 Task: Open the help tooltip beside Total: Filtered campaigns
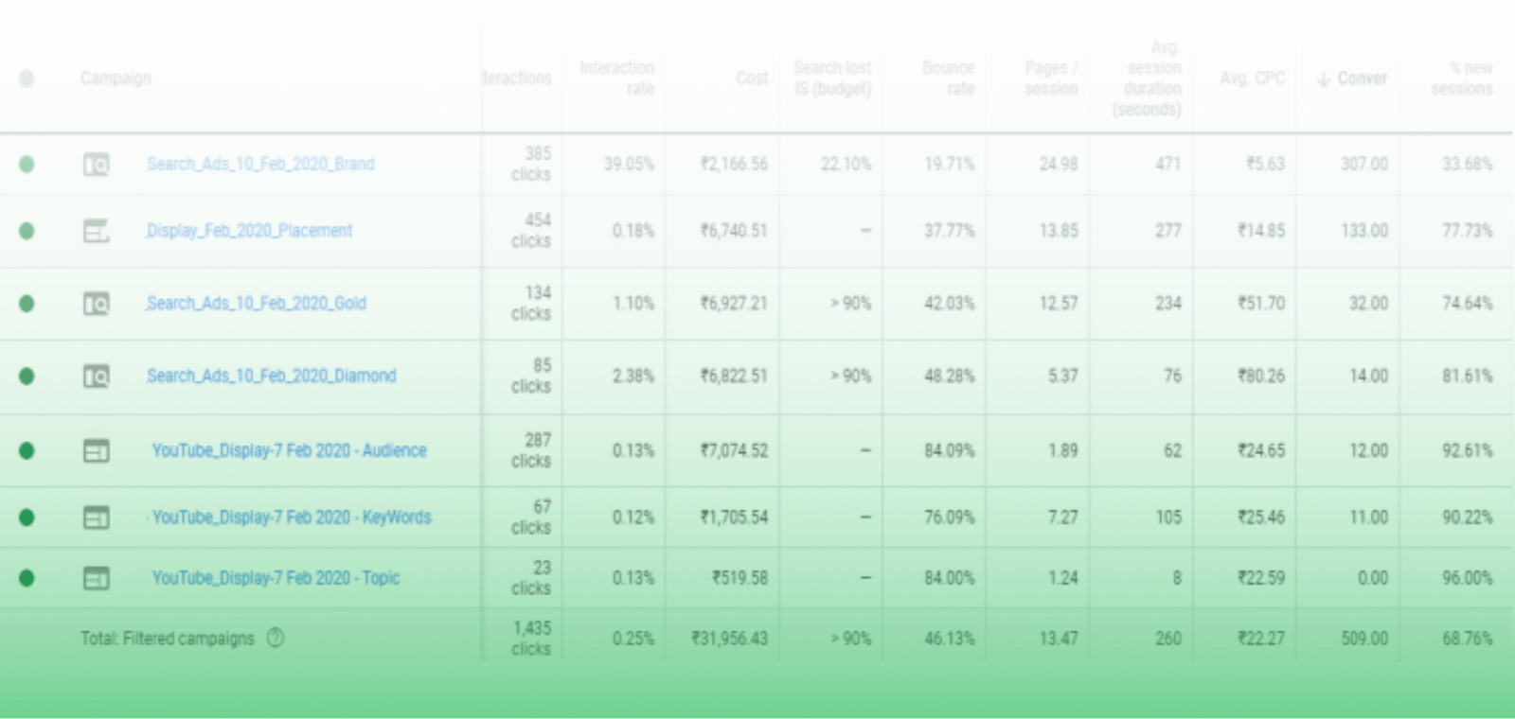point(274,639)
